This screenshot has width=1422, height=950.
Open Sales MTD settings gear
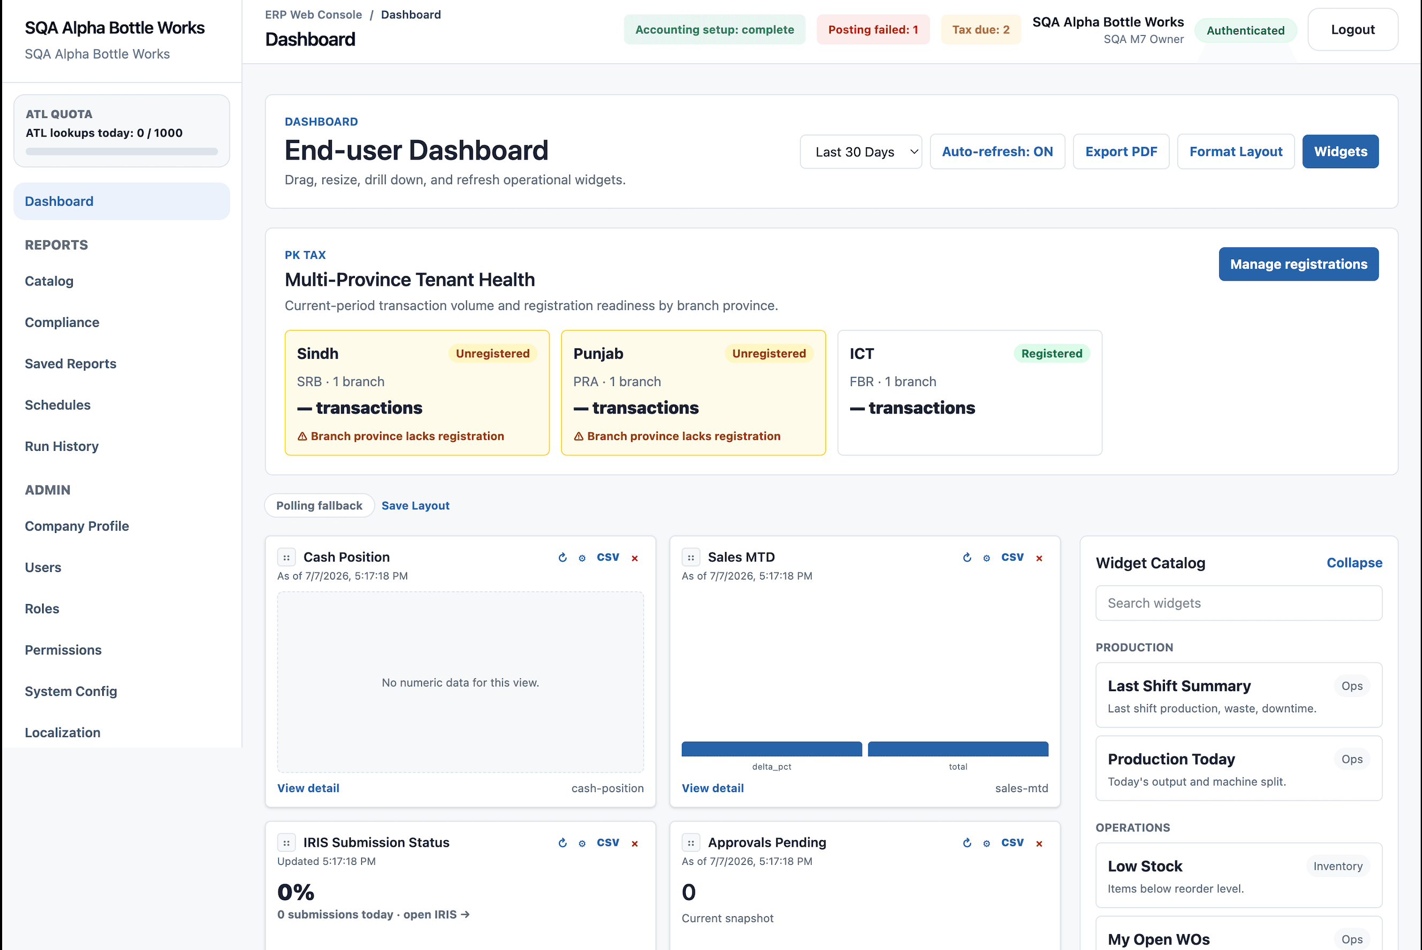(x=987, y=558)
